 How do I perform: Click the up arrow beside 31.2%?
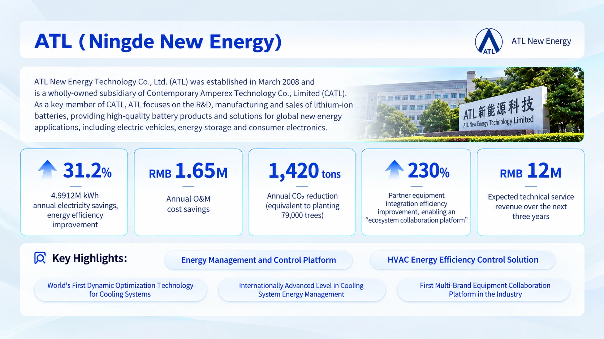click(47, 170)
